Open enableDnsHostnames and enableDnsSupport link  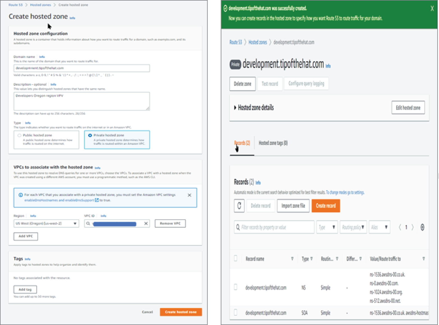pos(59,200)
